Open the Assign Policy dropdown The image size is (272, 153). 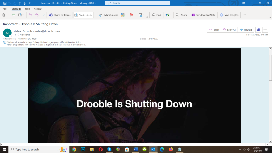click(x=141, y=15)
